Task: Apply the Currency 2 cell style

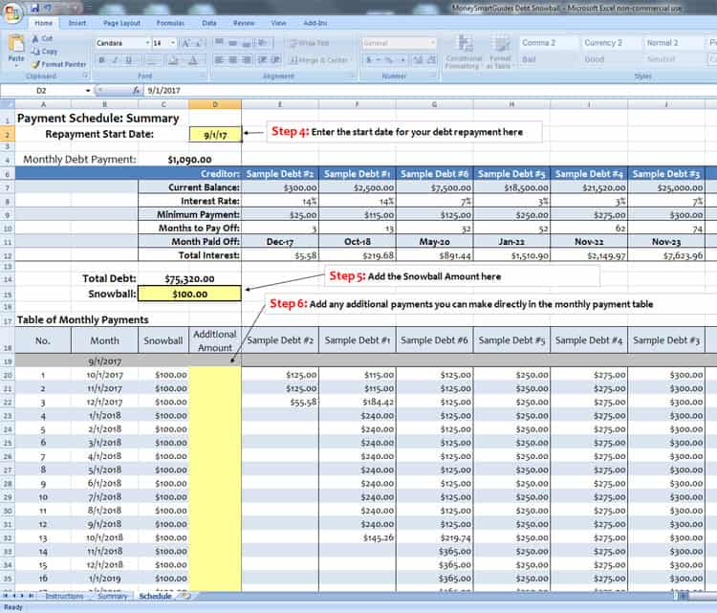Action: coord(611,42)
